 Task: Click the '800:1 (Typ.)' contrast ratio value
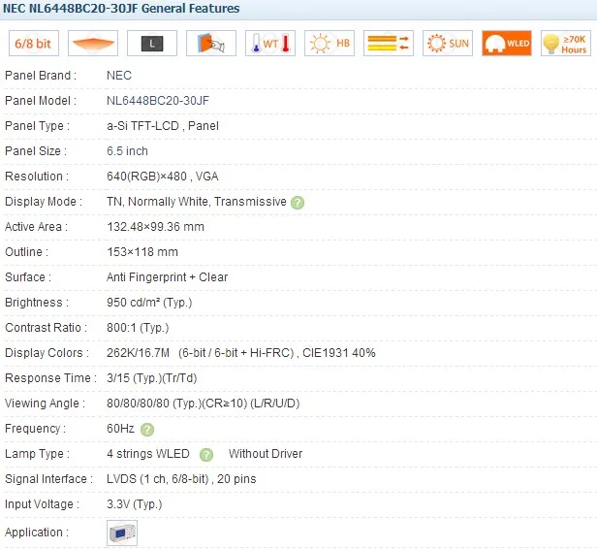coord(138,328)
